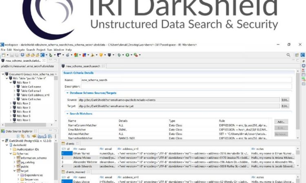306x183 pixels.
Task: Select the clients_masked result tab
Action: coord(75,172)
